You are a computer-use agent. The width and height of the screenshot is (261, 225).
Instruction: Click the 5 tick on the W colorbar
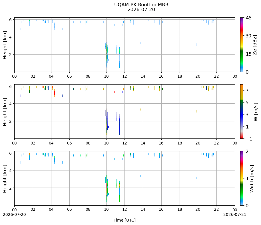pos(247,103)
